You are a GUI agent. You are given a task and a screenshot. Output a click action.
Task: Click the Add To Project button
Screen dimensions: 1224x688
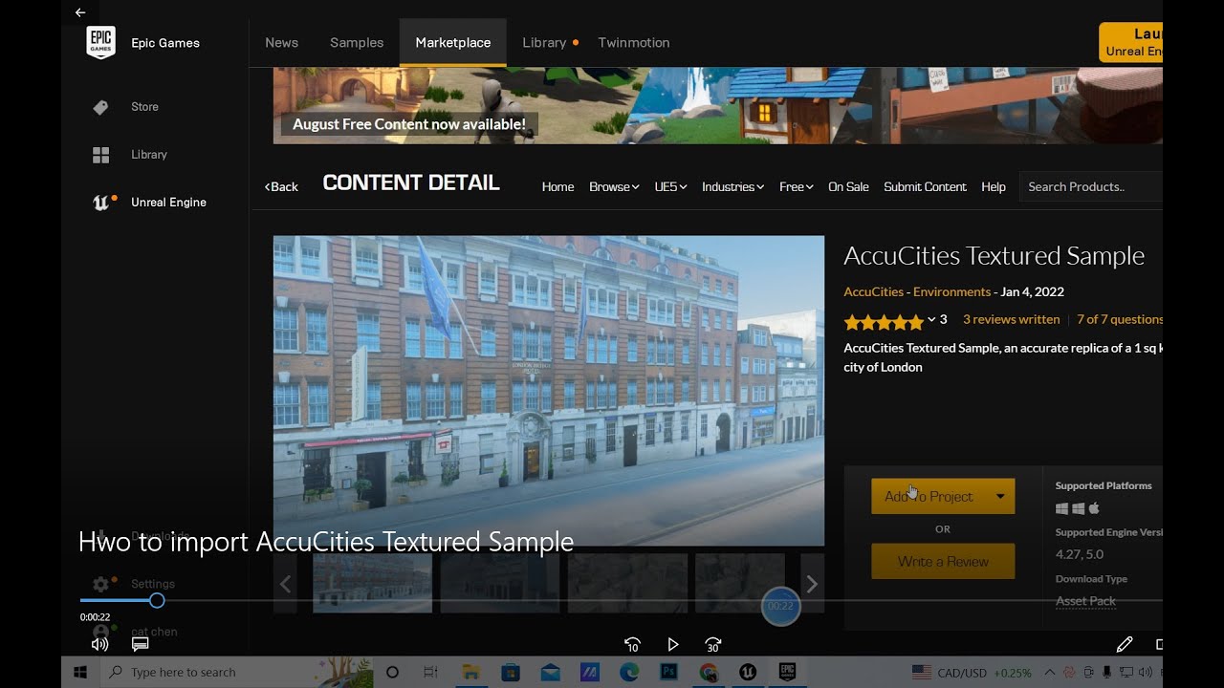tap(929, 497)
